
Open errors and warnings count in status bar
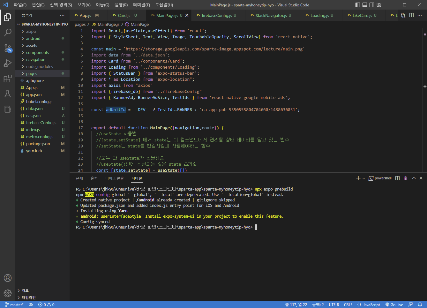(46, 304)
